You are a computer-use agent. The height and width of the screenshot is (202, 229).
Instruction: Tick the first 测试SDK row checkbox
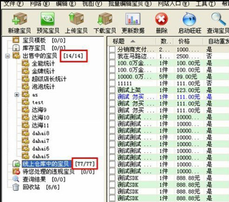coord(112,178)
